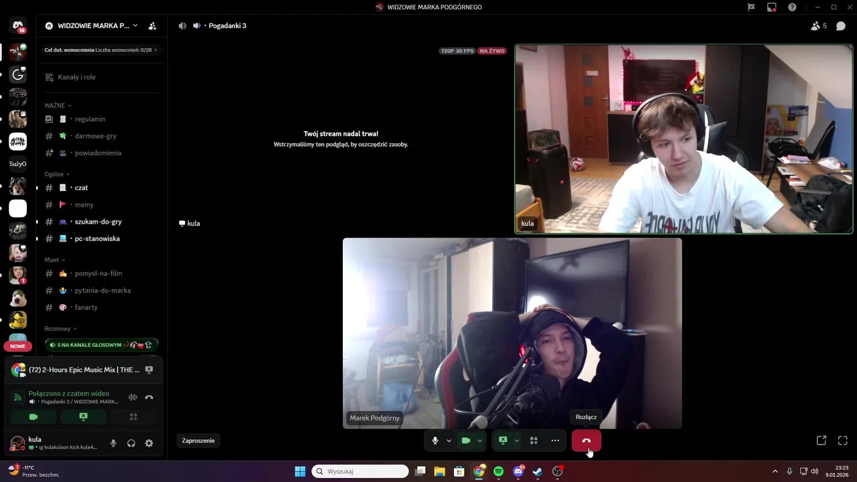The image size is (857, 482).
Task: Select Marek Podgórny's video tile
Action: (x=512, y=333)
